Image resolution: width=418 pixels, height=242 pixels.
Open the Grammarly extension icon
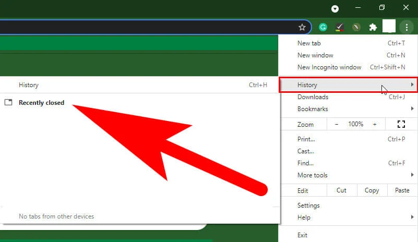point(323,27)
